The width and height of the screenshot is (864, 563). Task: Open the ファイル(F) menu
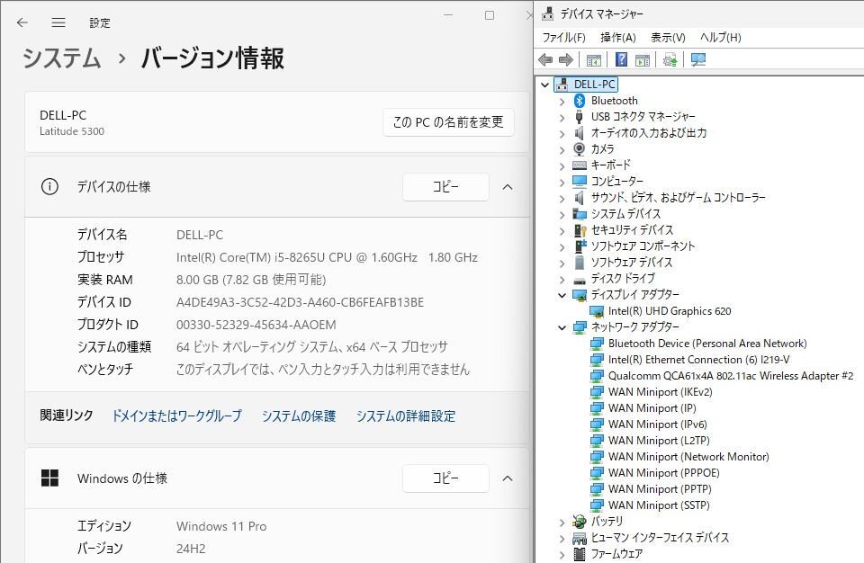[563, 38]
